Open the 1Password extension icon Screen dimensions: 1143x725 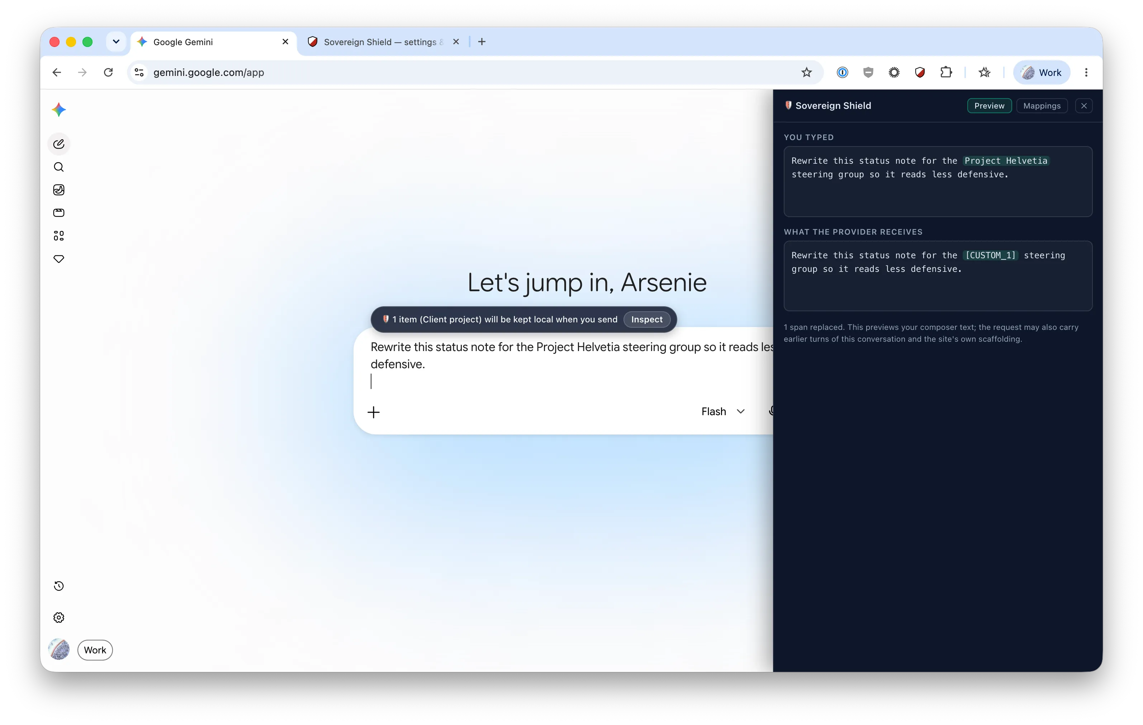[x=842, y=72]
